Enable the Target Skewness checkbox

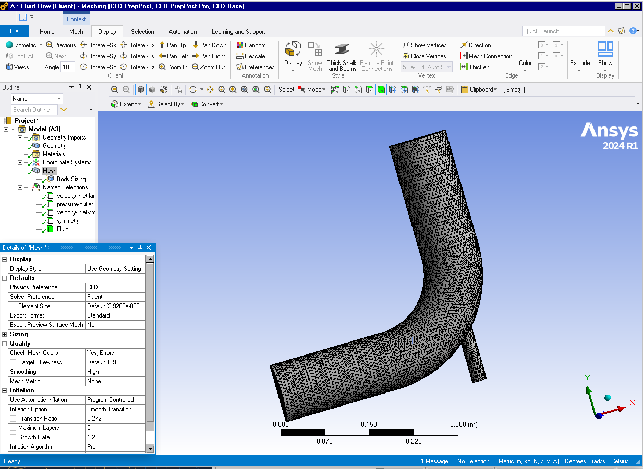(13, 362)
